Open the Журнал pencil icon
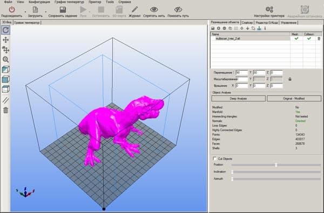 point(134,10)
